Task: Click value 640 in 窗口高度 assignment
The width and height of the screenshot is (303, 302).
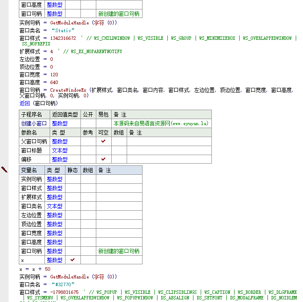Action: pyautogui.click(x=54, y=82)
